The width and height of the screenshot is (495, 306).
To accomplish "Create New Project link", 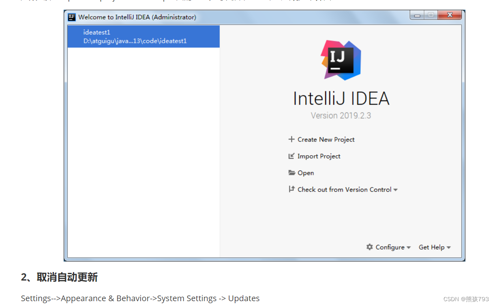I will pyautogui.click(x=326, y=139).
